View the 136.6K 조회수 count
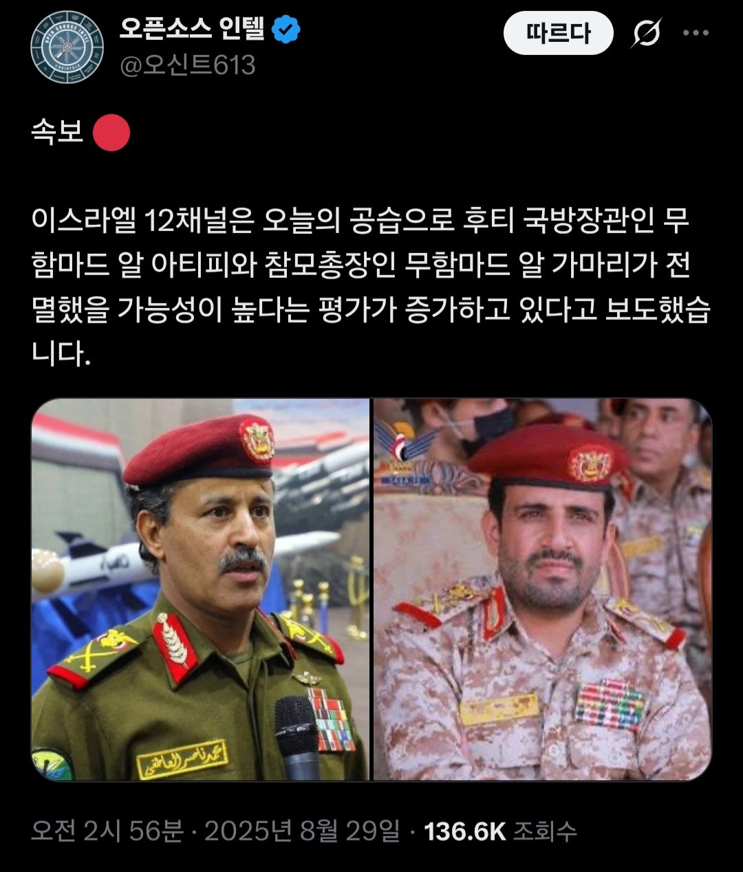The height and width of the screenshot is (872, 743). tap(500, 831)
